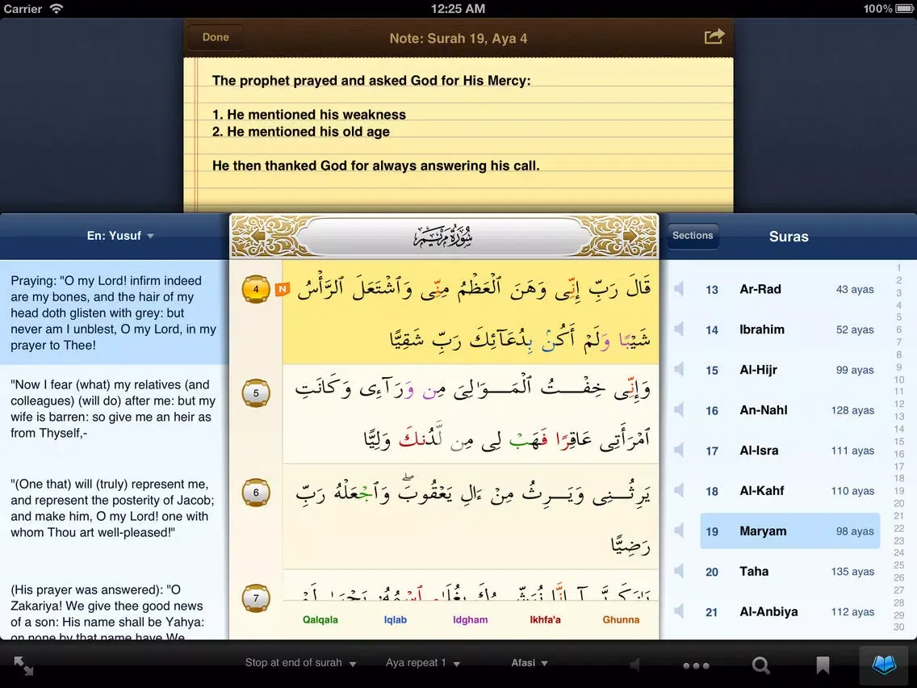Tap the highlighted Arabic text of aya 4

point(471,313)
